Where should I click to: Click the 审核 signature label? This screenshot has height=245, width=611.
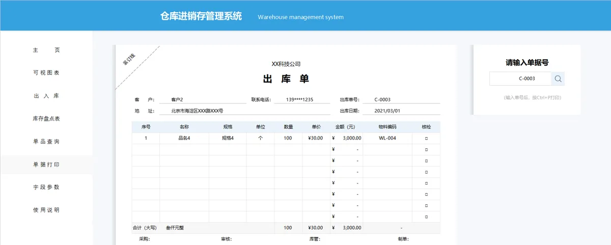pyautogui.click(x=227, y=239)
